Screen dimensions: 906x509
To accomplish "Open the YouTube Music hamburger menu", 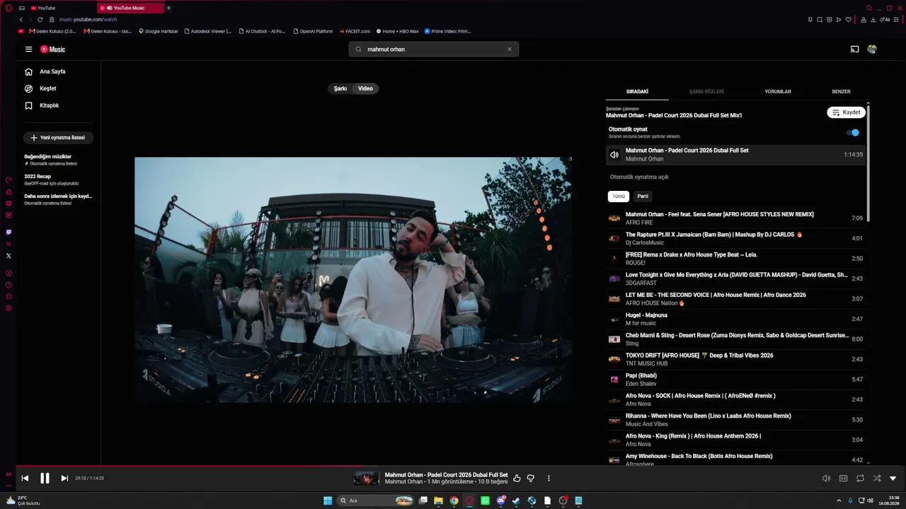I will click(x=28, y=49).
